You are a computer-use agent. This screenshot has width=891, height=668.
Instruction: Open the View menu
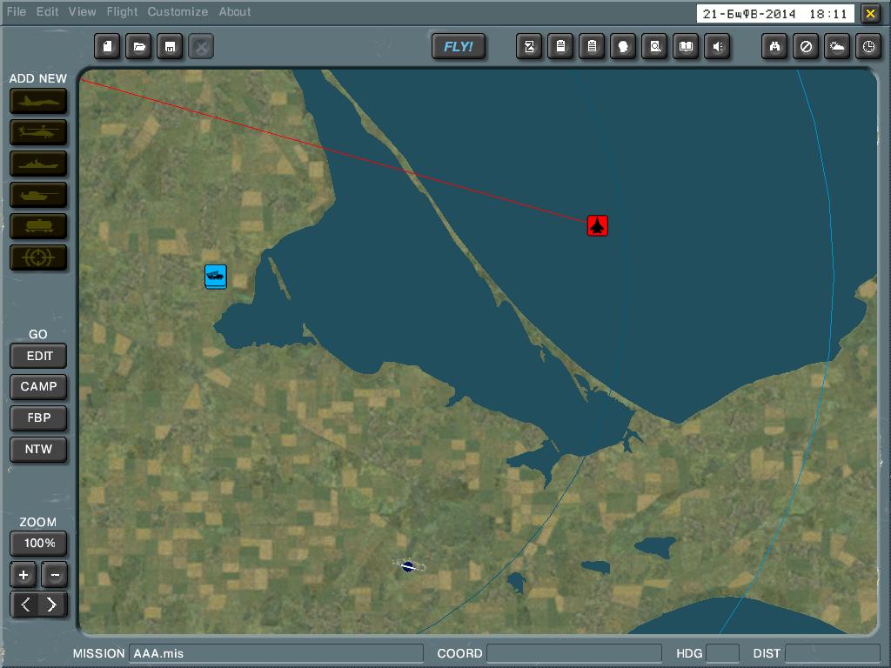83,11
